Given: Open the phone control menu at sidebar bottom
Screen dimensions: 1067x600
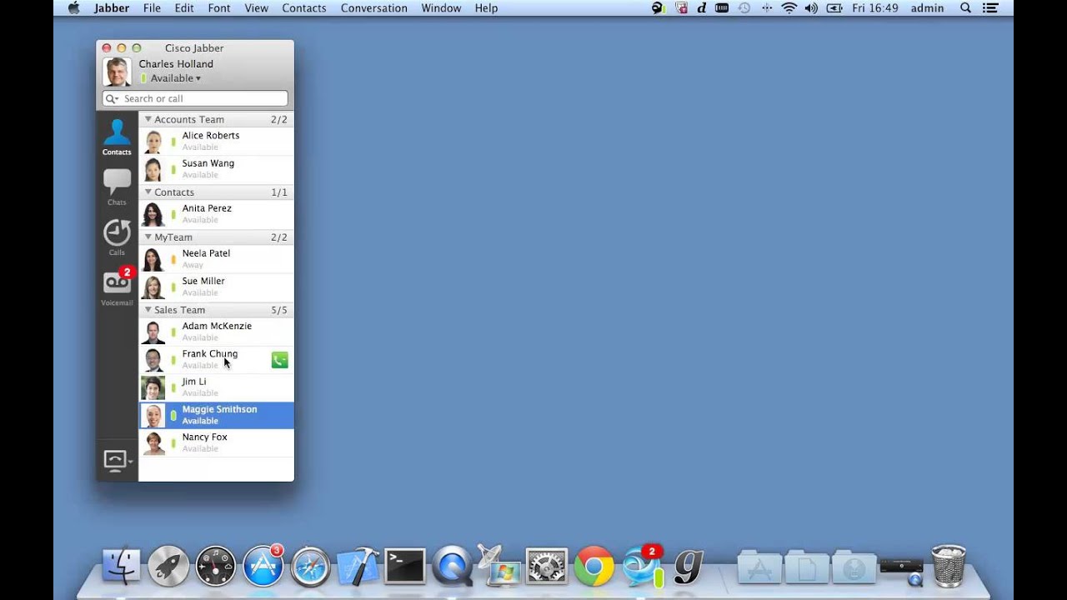Looking at the screenshot, I should click(118, 460).
